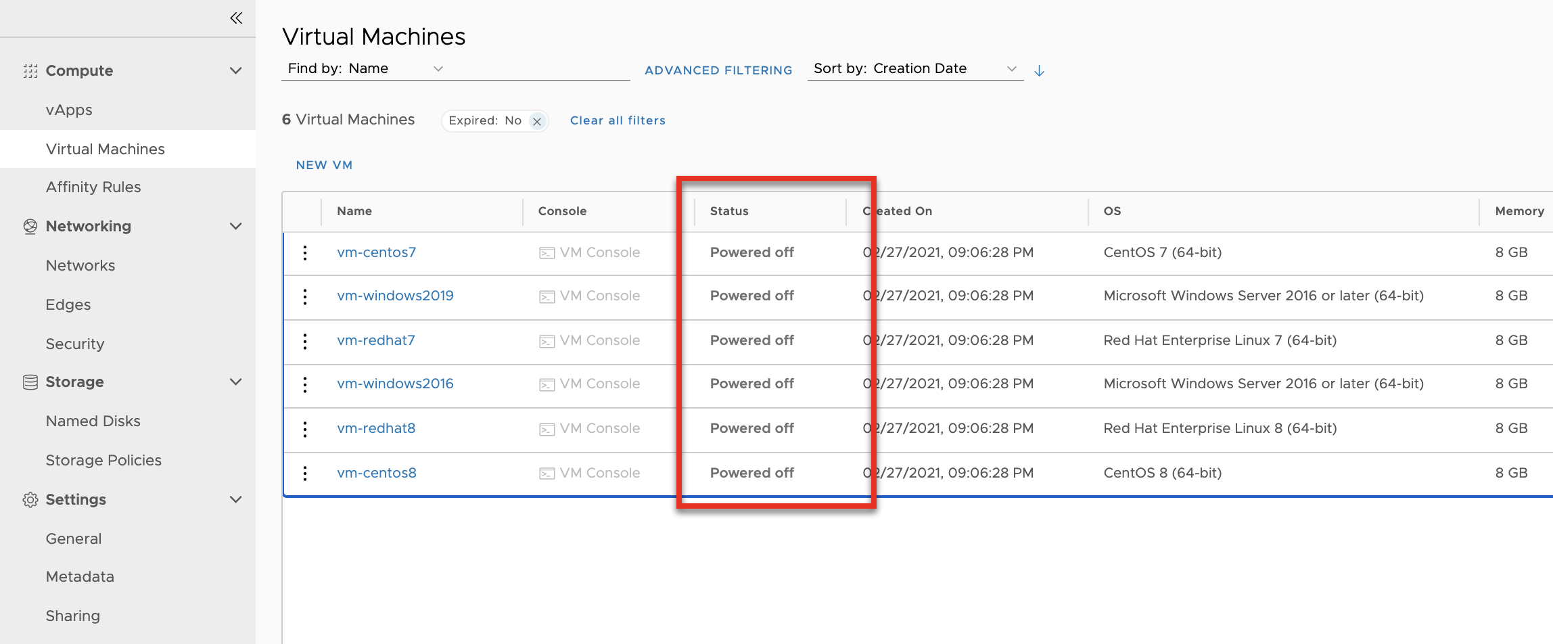
Task: Open three-dot menu for vm-windows2016 row
Action: (305, 384)
